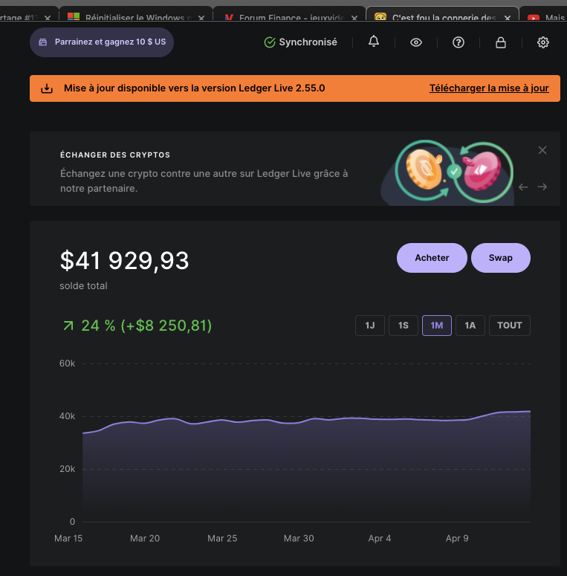567x576 pixels.
Task: Show the TOUT time range
Action: coord(510,326)
